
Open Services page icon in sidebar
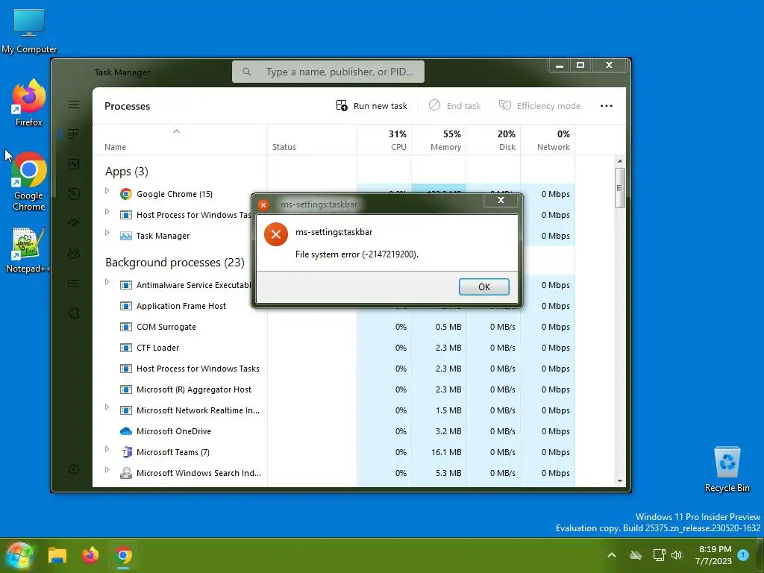pyautogui.click(x=74, y=313)
